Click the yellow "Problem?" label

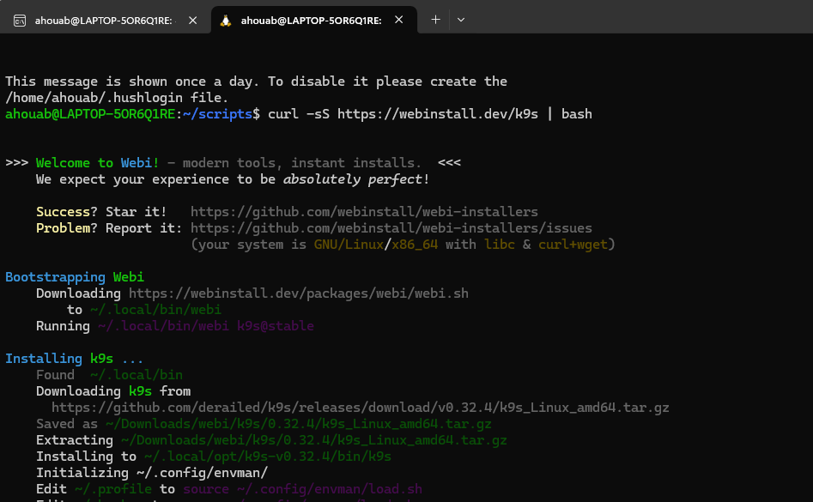[67, 228]
